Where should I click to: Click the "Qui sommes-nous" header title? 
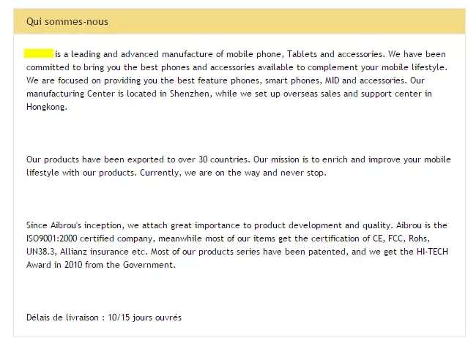coord(67,21)
